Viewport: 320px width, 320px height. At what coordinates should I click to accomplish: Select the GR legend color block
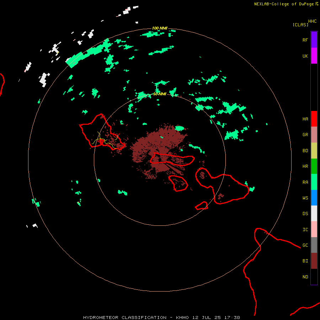click(x=314, y=135)
